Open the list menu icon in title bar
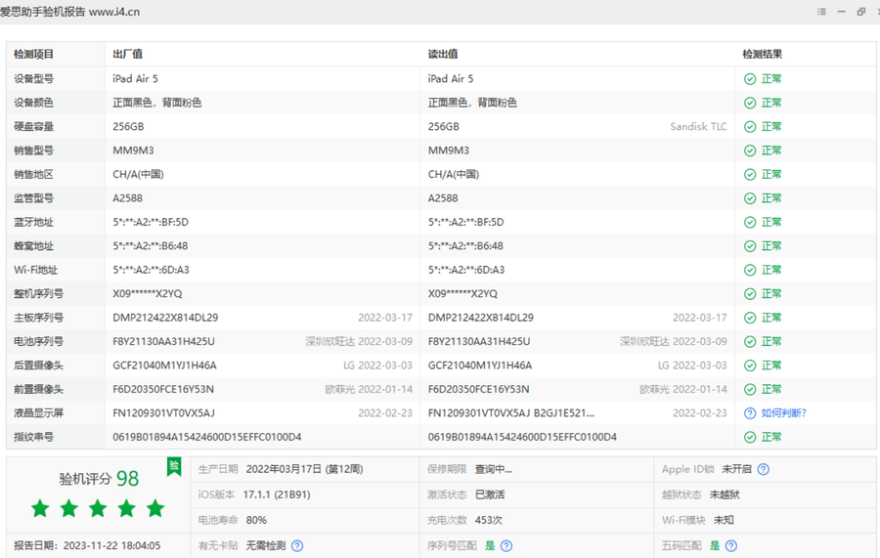The height and width of the screenshot is (558, 880). pyautogui.click(x=821, y=11)
